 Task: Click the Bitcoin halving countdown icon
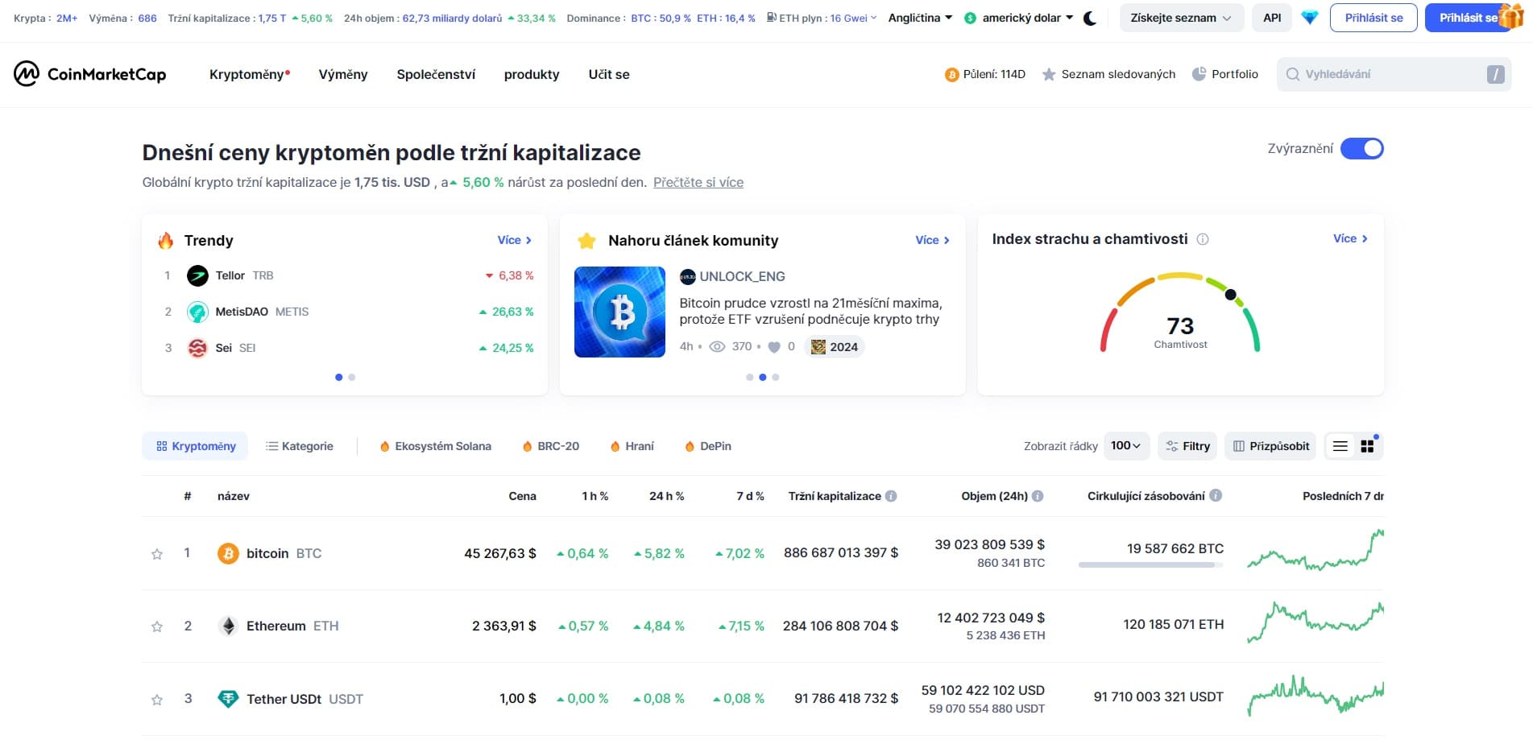pyautogui.click(x=950, y=74)
